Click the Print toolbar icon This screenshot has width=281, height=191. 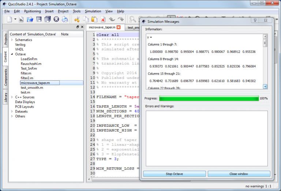pos(65,19)
